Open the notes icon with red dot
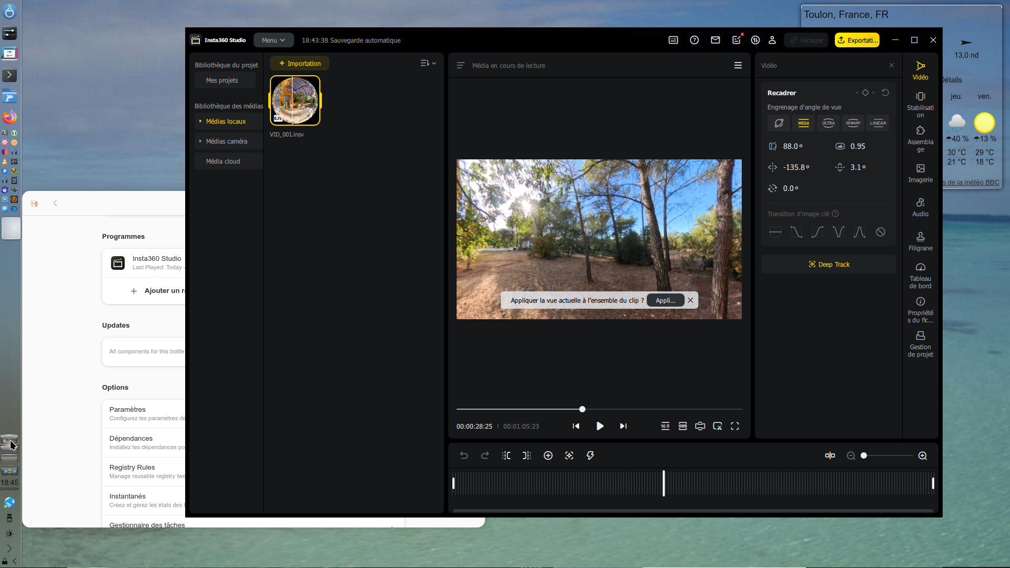1010x568 pixels. point(736,40)
